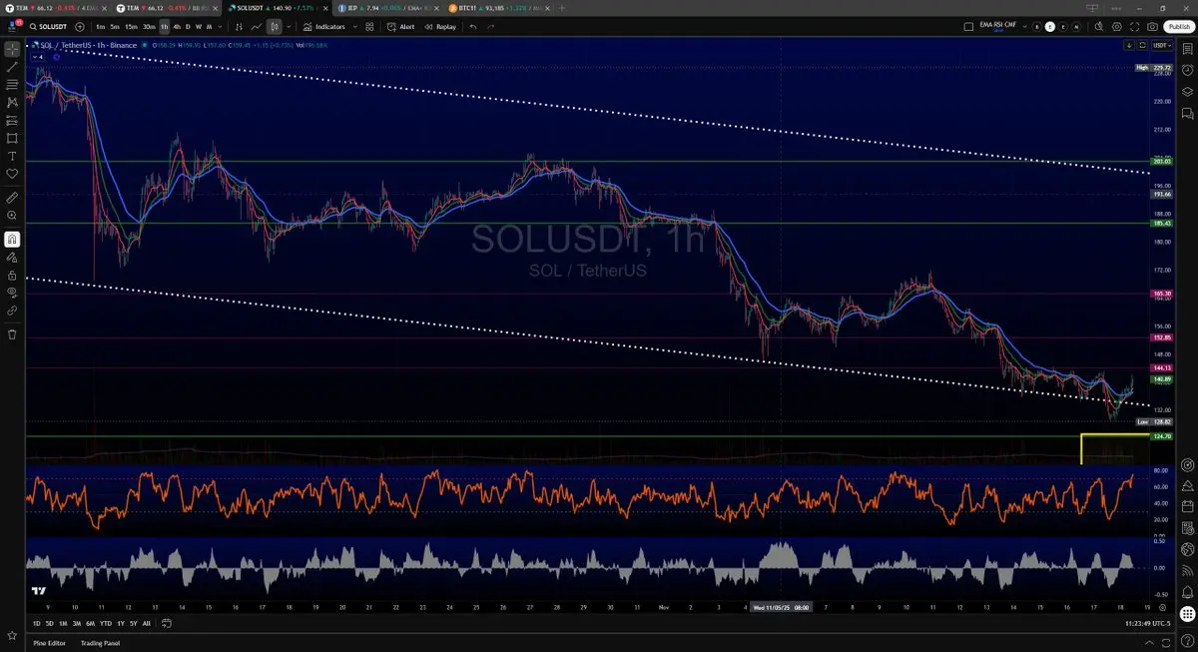
Task: Select the Text annotation tool
Action: [x=12, y=156]
